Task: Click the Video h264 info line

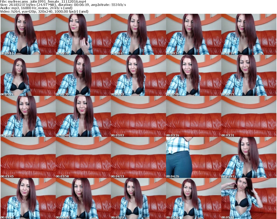Action: tap(44, 11)
